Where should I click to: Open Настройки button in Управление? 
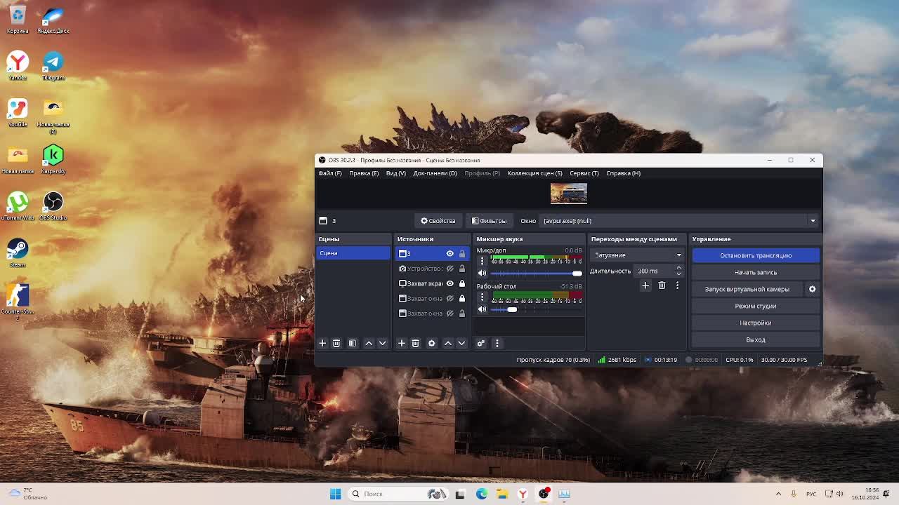click(x=756, y=323)
